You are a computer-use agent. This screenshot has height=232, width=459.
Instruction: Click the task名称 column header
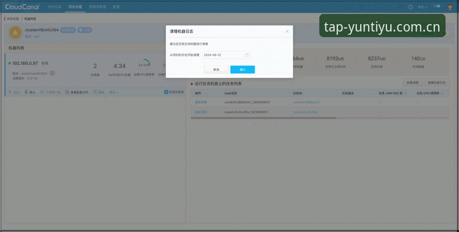[231, 93]
